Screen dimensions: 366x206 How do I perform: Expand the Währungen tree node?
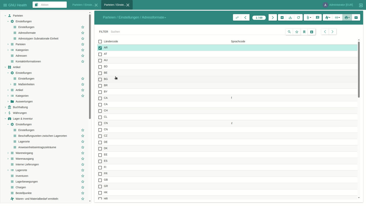pos(5,113)
